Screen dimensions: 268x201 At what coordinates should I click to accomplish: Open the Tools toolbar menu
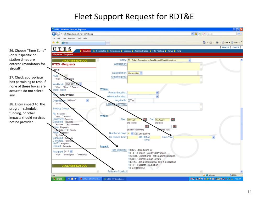(x=235, y=42)
